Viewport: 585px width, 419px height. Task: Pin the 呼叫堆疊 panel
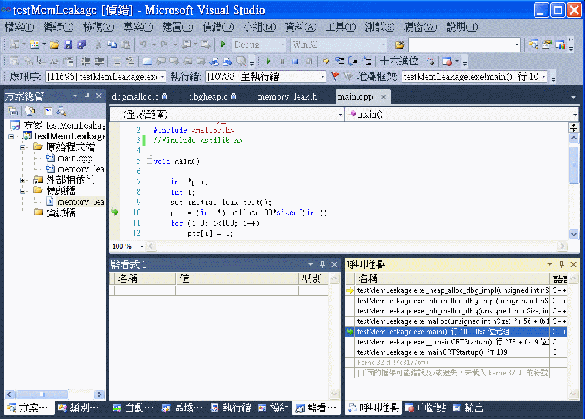tap(561, 264)
